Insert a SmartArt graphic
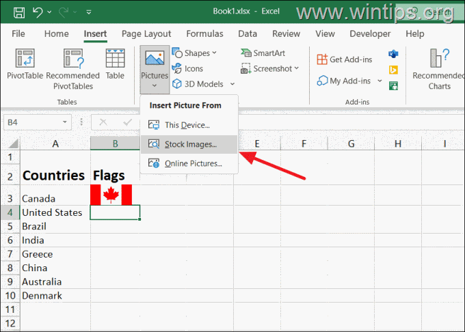The width and height of the screenshot is (465, 332). [263, 53]
